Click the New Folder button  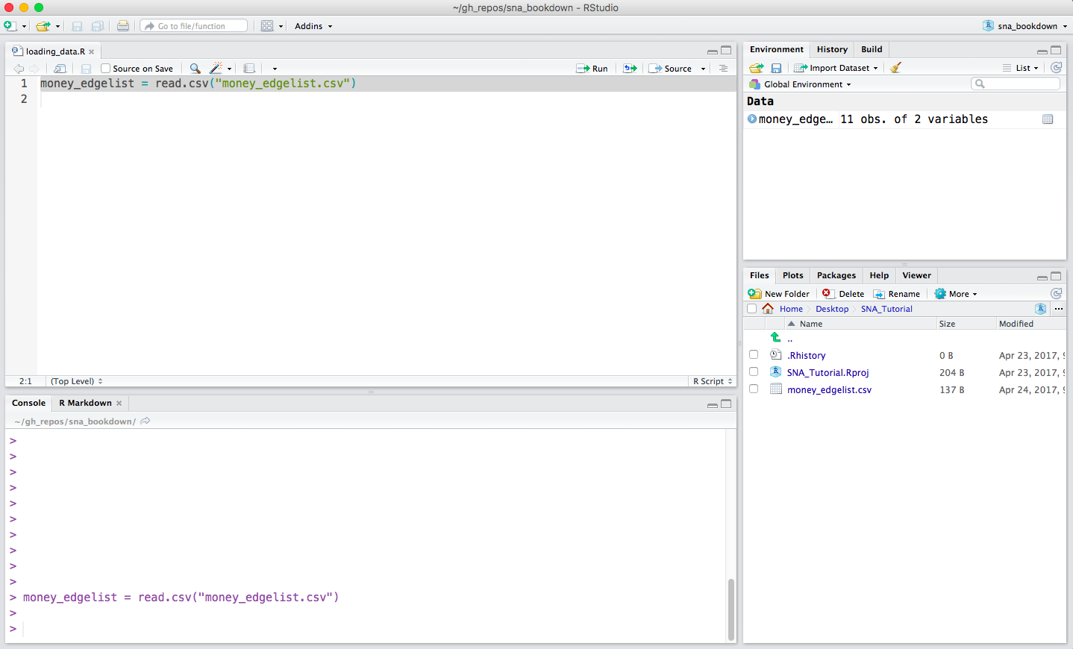pos(779,294)
